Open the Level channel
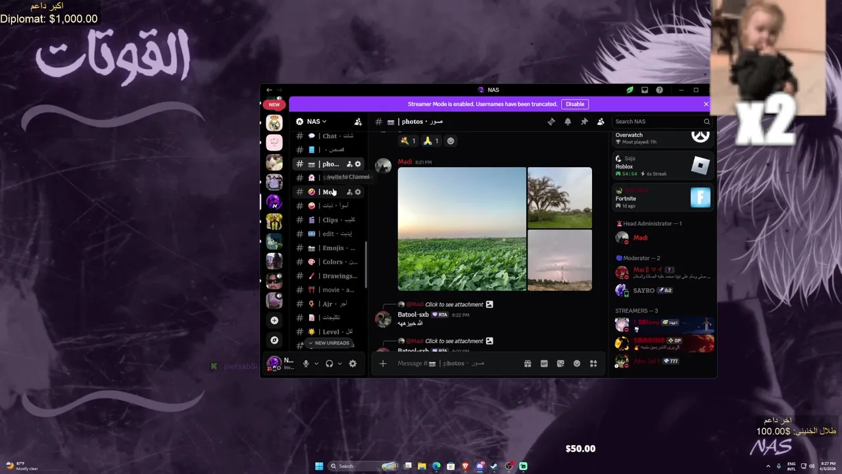Image resolution: width=842 pixels, height=474 pixels. 329,332
